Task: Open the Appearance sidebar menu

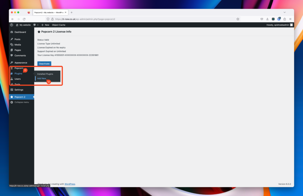Action: coord(21,63)
